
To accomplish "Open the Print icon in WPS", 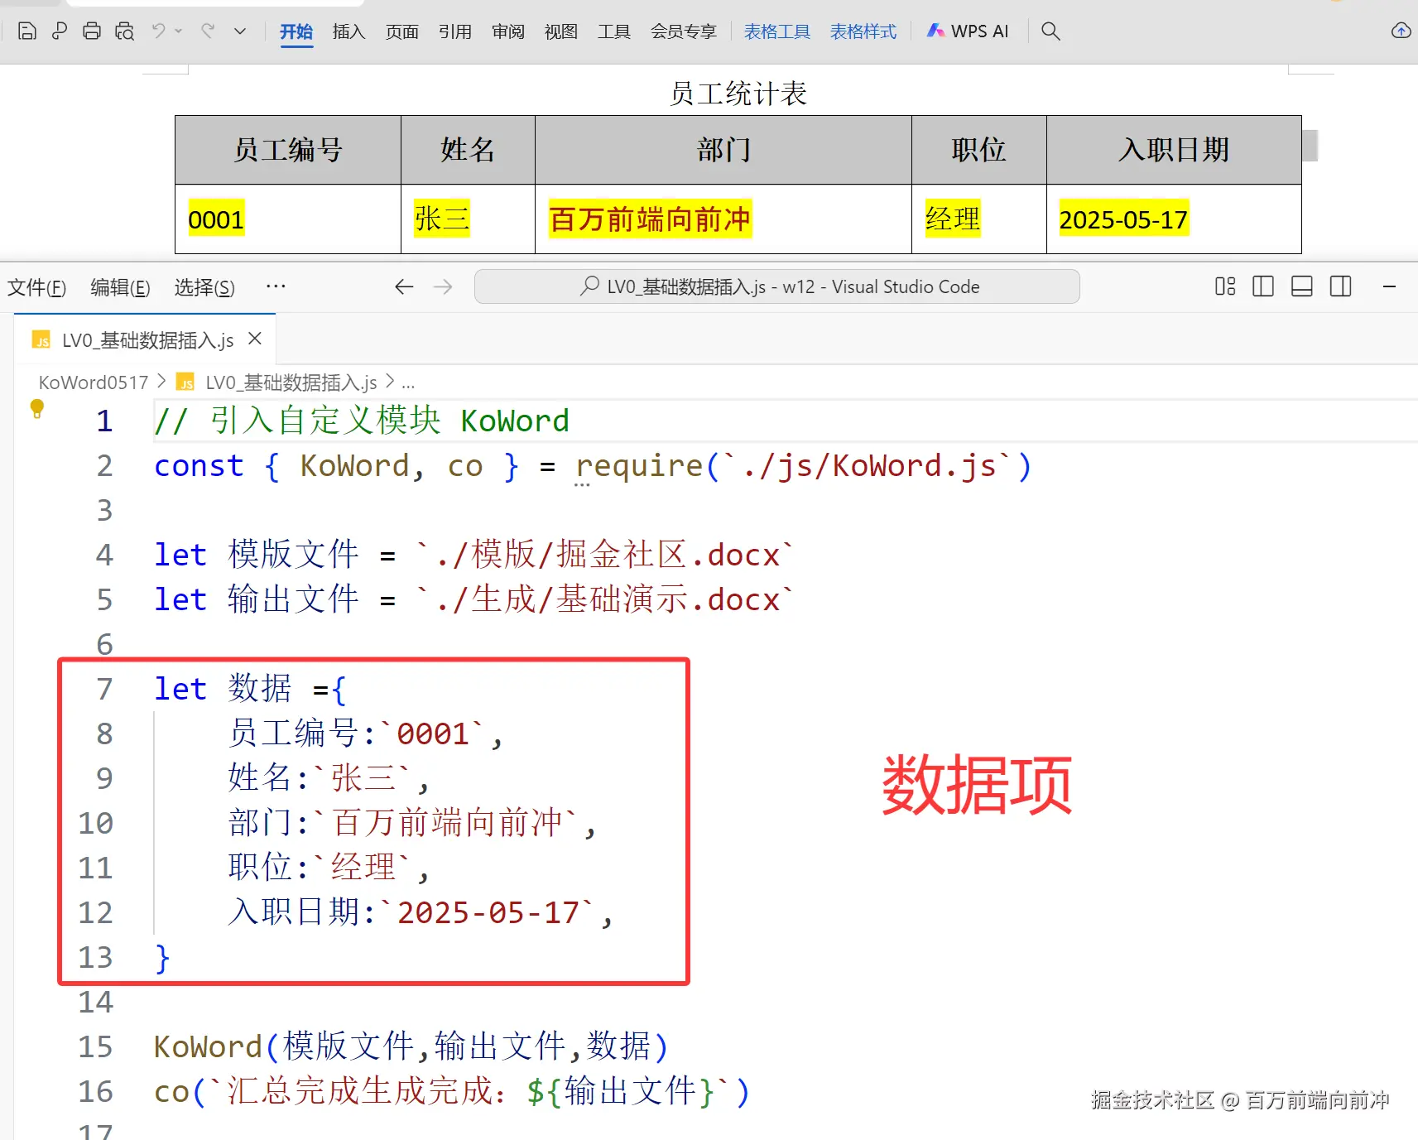I will click(92, 31).
